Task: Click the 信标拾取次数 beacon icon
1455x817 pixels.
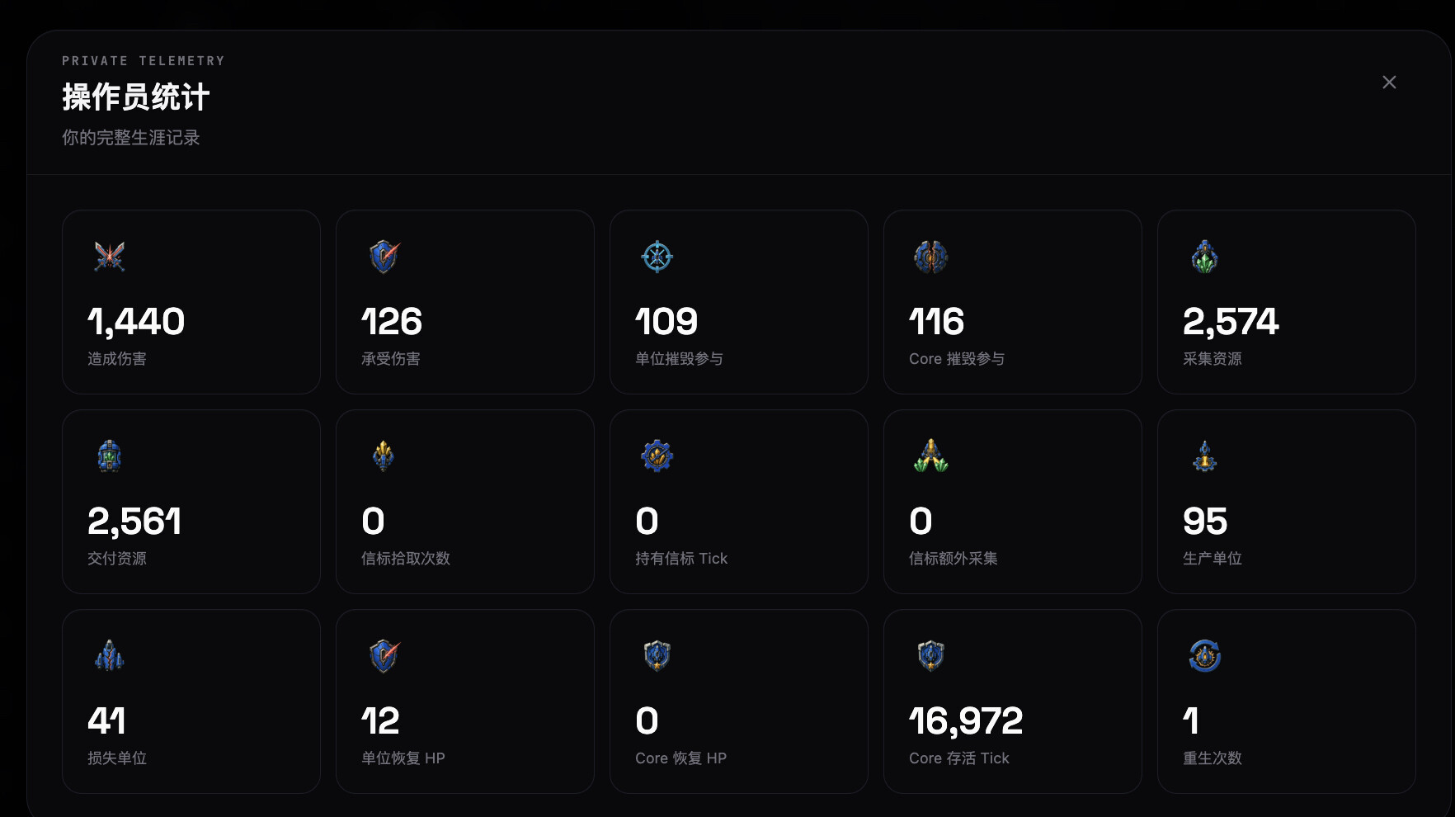Action: 383,456
